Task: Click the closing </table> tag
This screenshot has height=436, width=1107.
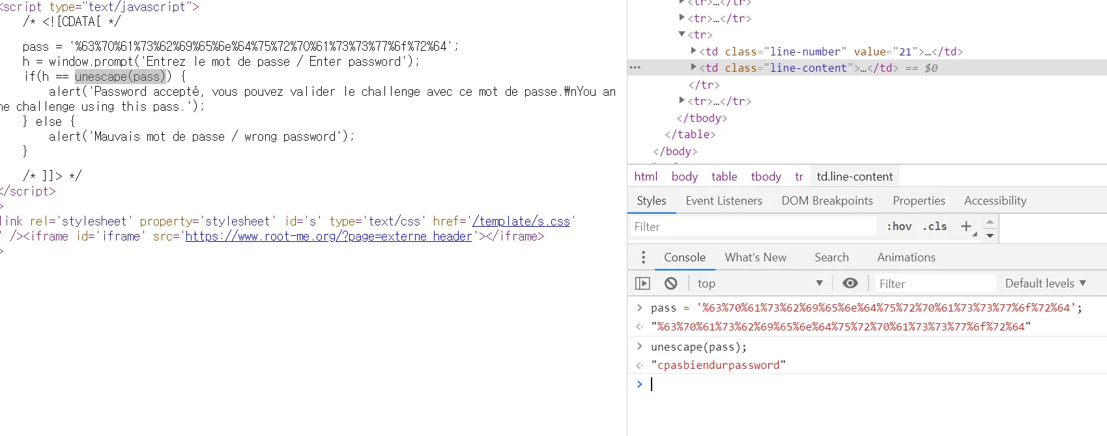Action: click(x=690, y=134)
